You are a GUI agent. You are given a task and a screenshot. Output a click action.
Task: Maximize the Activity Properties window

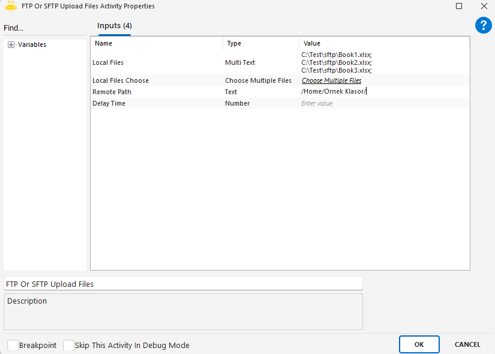(x=459, y=6)
